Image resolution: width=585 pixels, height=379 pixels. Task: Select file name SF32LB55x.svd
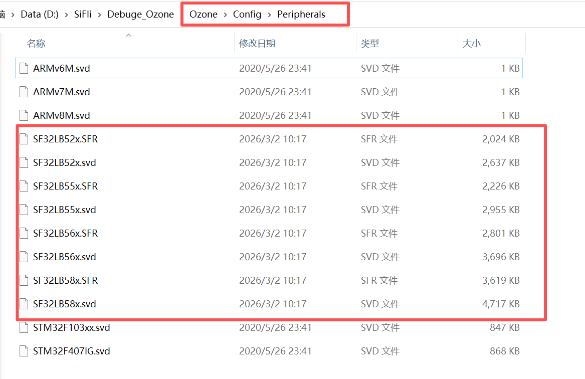pyautogui.click(x=65, y=210)
